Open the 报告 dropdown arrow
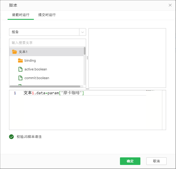Viewport: 176px width, 169px height. 83,32
